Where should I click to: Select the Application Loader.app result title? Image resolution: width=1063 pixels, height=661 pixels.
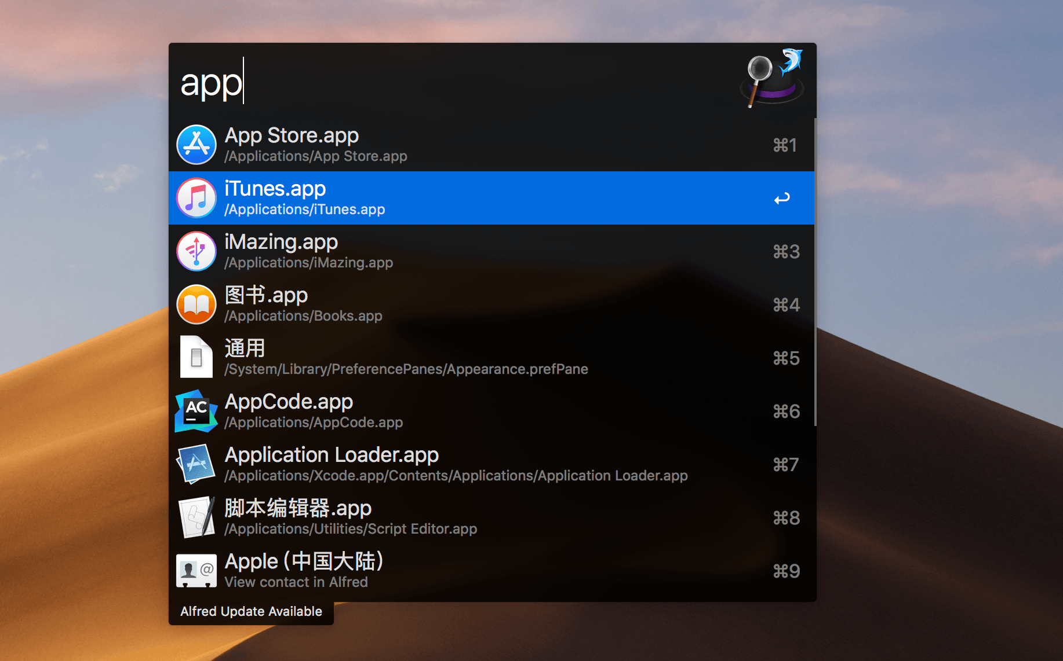(332, 455)
